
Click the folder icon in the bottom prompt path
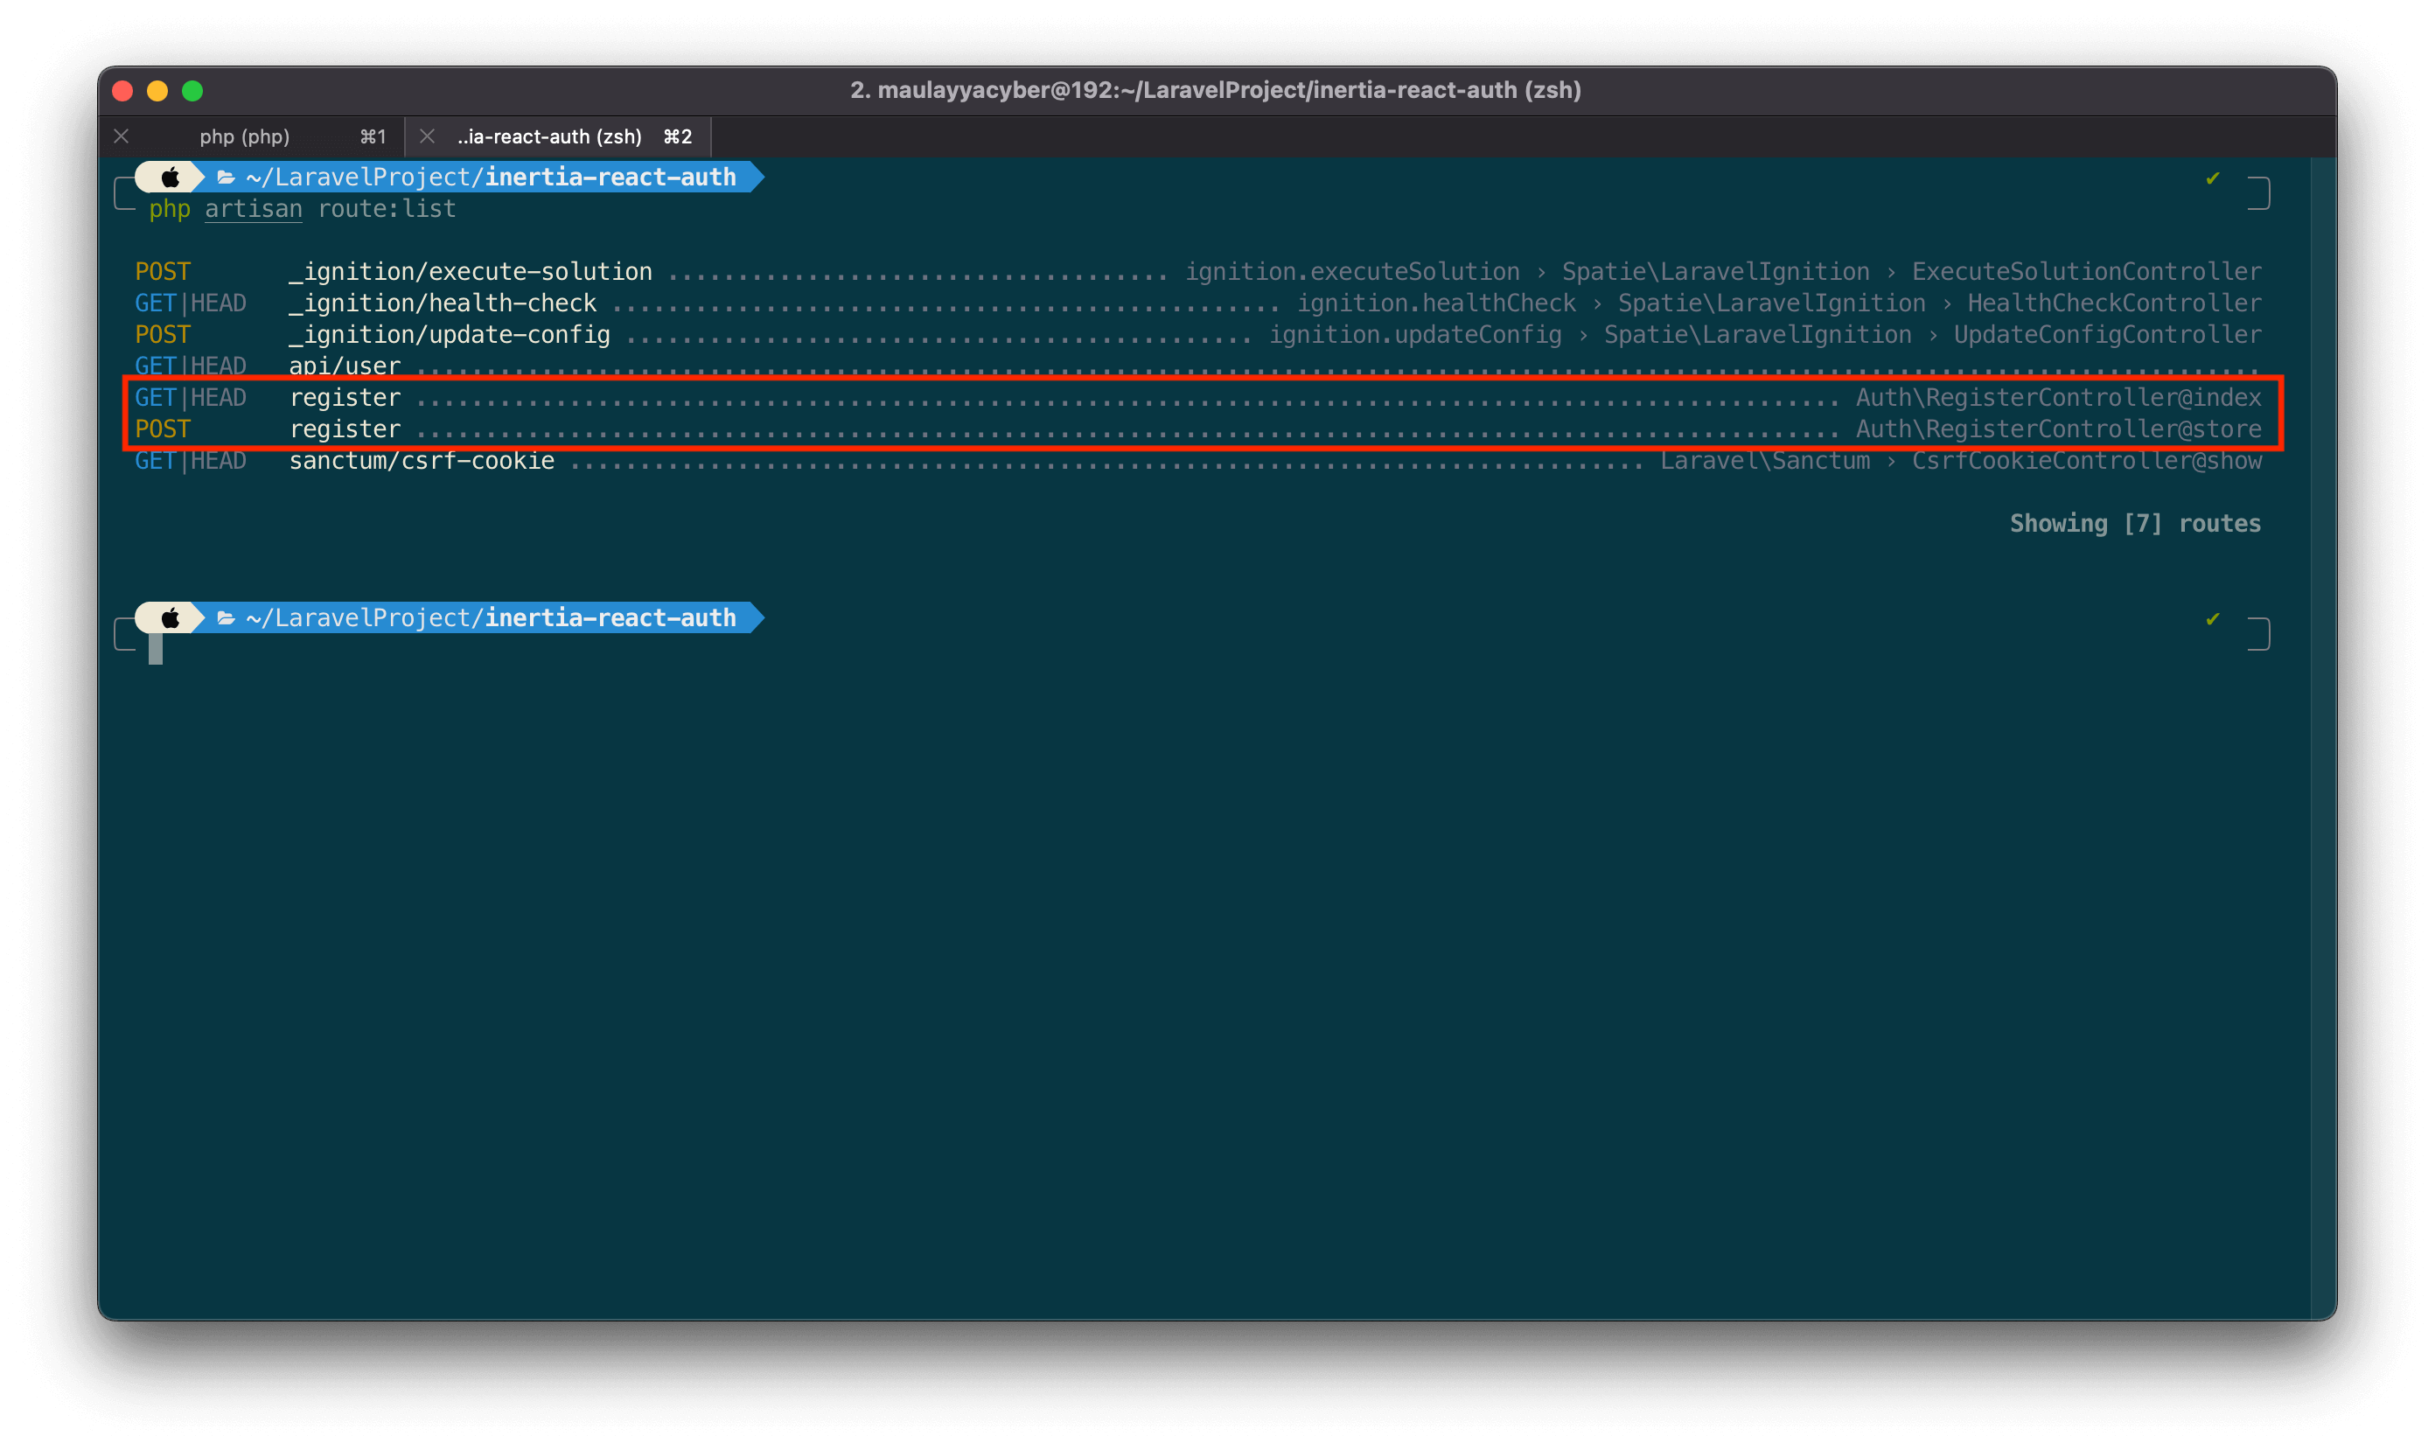point(226,618)
